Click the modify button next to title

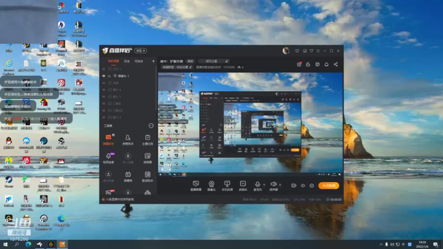pos(190,61)
